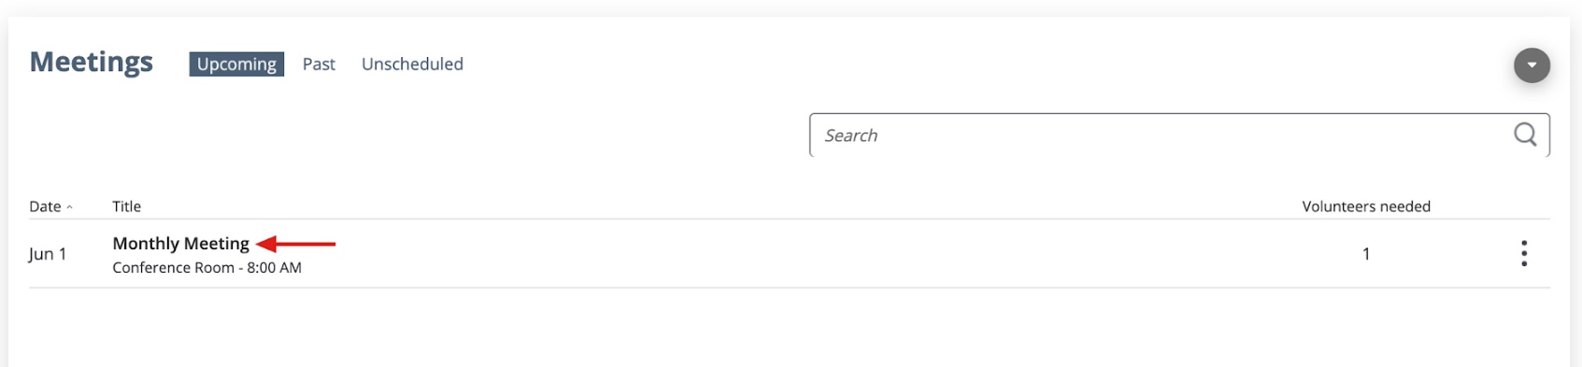Focus the Search input field
Viewport: 1582px width, 367px height.
[x=1179, y=135]
